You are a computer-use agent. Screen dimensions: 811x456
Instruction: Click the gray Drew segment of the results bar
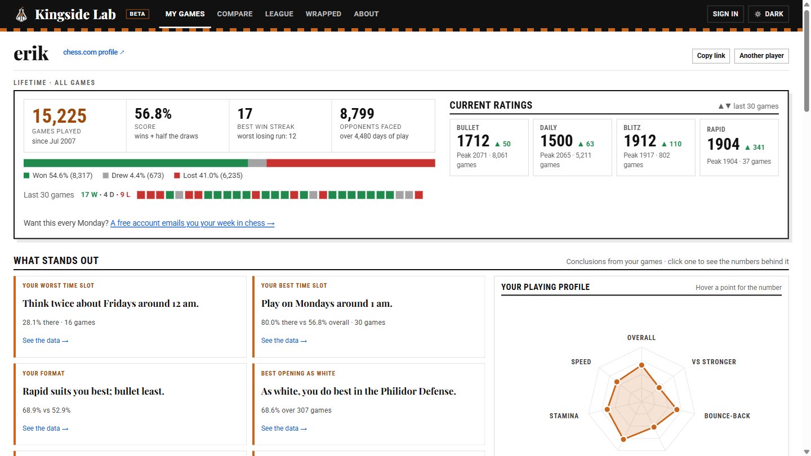click(x=257, y=163)
